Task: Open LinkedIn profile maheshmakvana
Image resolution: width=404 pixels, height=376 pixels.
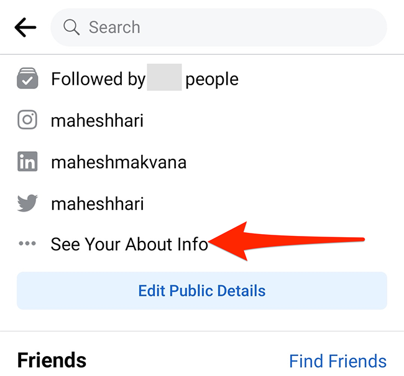Action: 119,162
